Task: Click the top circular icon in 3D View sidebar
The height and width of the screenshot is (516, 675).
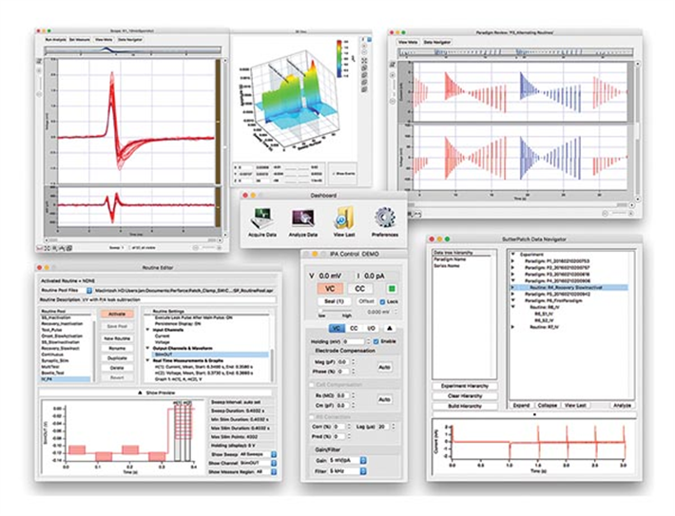Action: click(x=364, y=46)
